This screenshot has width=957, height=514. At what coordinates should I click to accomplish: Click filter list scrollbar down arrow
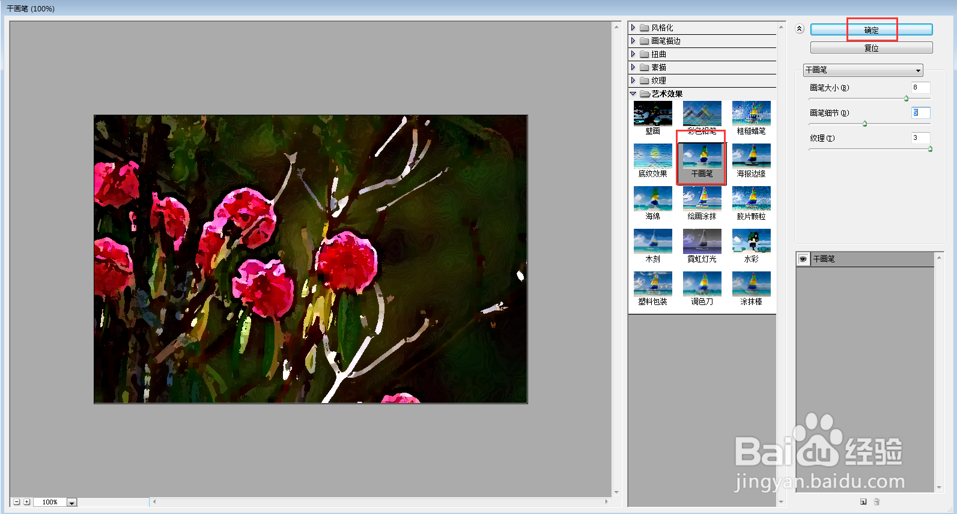click(781, 501)
